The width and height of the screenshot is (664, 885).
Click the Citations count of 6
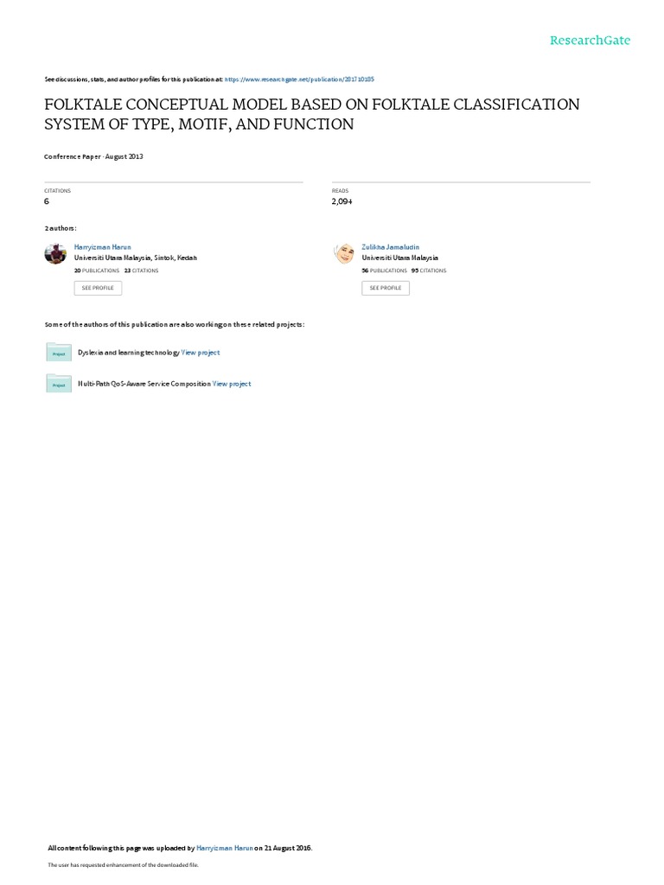point(47,201)
